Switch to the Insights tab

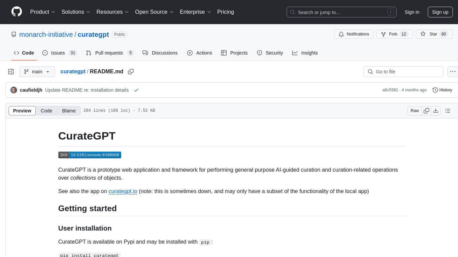(x=305, y=53)
